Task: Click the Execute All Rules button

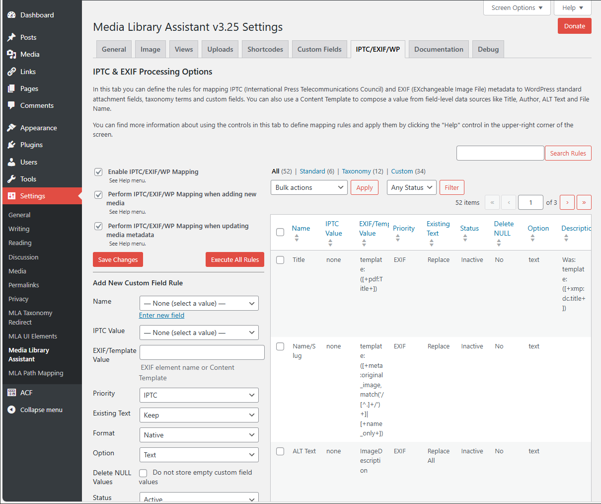Action: (234, 259)
